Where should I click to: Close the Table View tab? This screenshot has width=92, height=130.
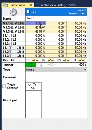(x=31, y=5)
